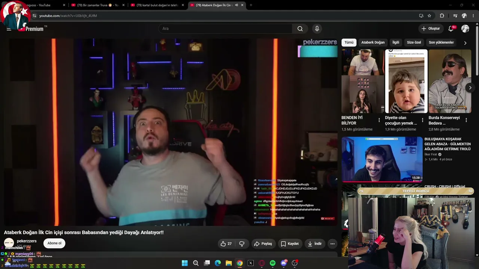Open Task View on the taskbar
This screenshot has width=479, height=269.
207,263
